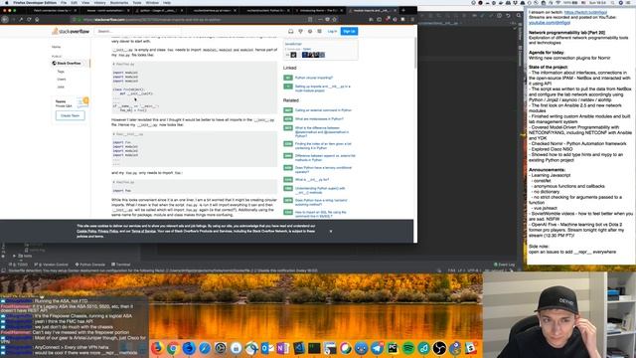Open OBS Studio from the Dock
Image resolution: width=636 pixels, height=358 pixels.
point(439,348)
